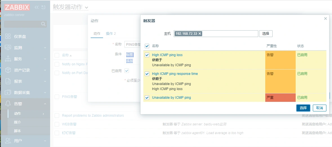Uncheck the High ICMP ping loss checkbox
The width and height of the screenshot is (332, 147).
[x=147, y=55]
